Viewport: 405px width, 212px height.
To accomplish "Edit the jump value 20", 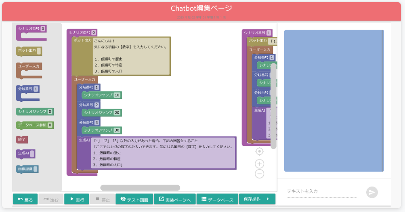I will (117, 113).
